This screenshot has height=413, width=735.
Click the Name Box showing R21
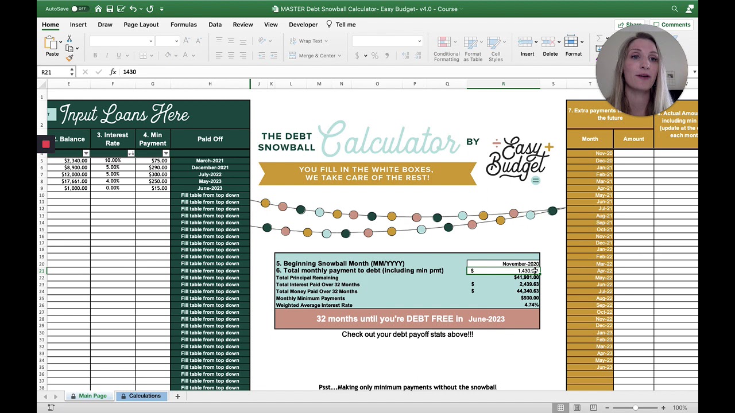(54, 72)
